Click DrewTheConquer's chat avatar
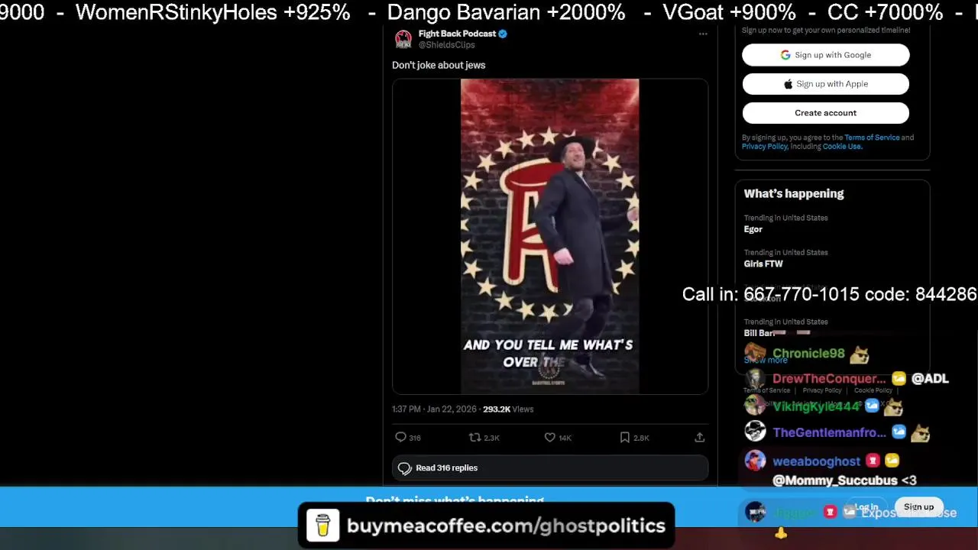978x550 pixels. click(x=755, y=379)
